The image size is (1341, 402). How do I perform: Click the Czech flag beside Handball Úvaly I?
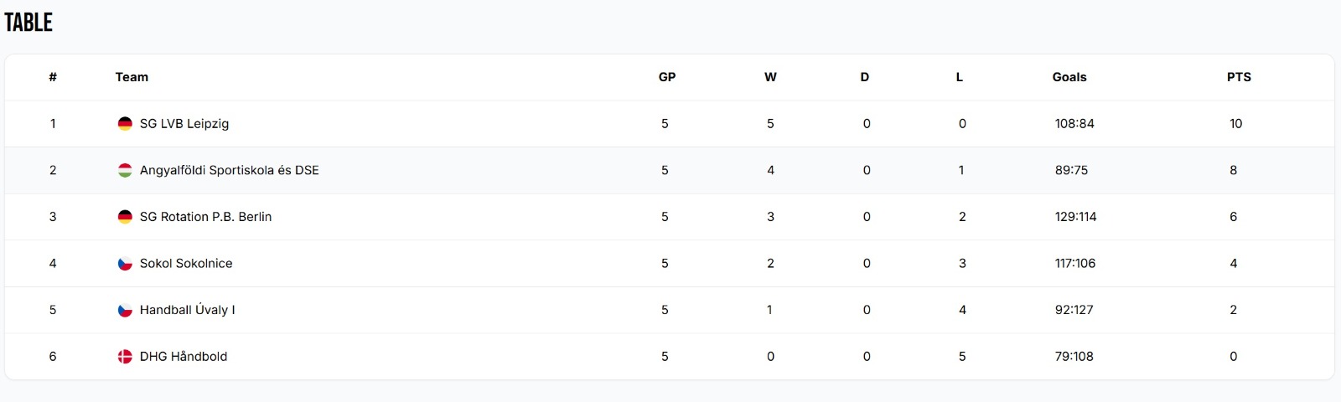(x=125, y=310)
